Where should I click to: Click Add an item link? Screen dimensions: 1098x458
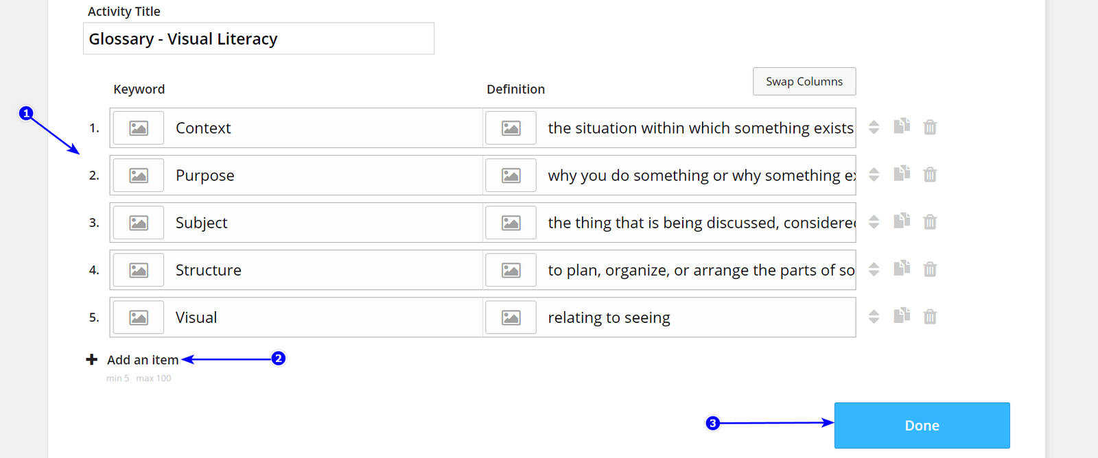tap(142, 360)
